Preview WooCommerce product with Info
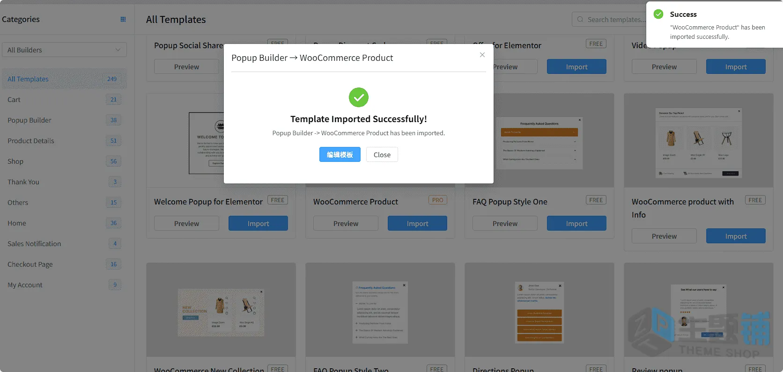Viewport: 783px width, 372px height. pos(664,236)
